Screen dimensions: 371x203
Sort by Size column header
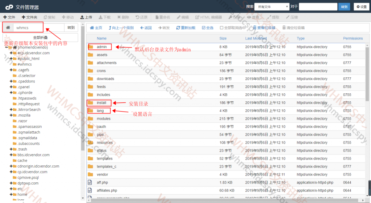[x=223, y=38]
